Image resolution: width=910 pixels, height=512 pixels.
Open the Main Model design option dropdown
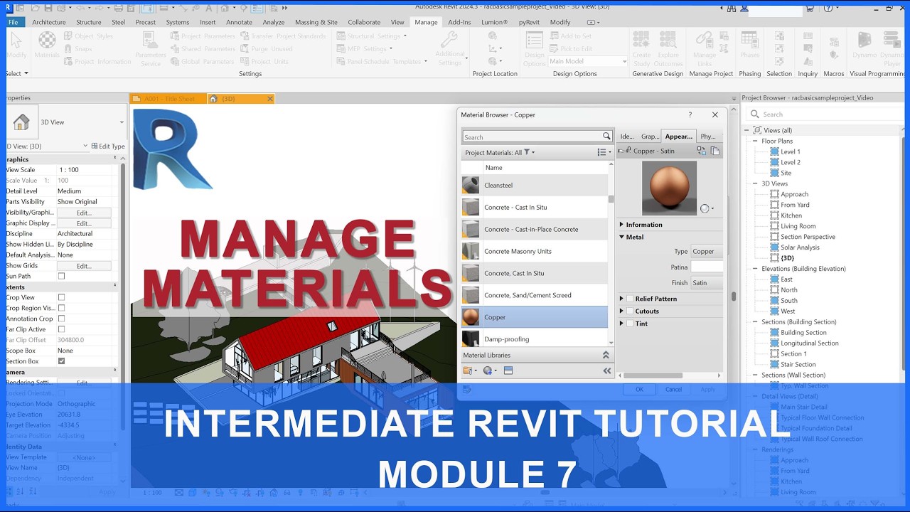tap(587, 61)
